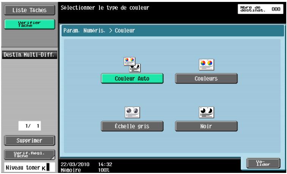Viewport: 287px width, 174px height.
Task: Click the black document icon above Noir
Action: (207, 112)
